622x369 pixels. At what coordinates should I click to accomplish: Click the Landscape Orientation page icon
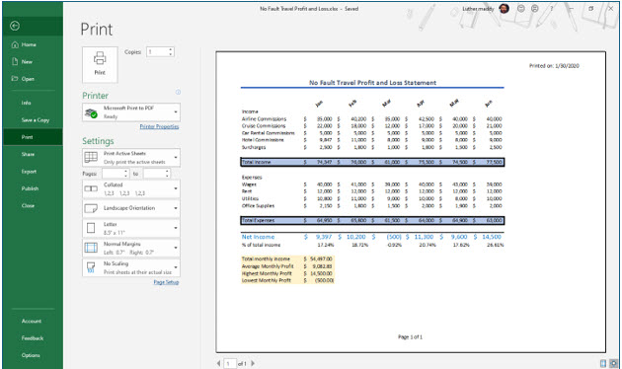pyautogui.click(x=91, y=208)
